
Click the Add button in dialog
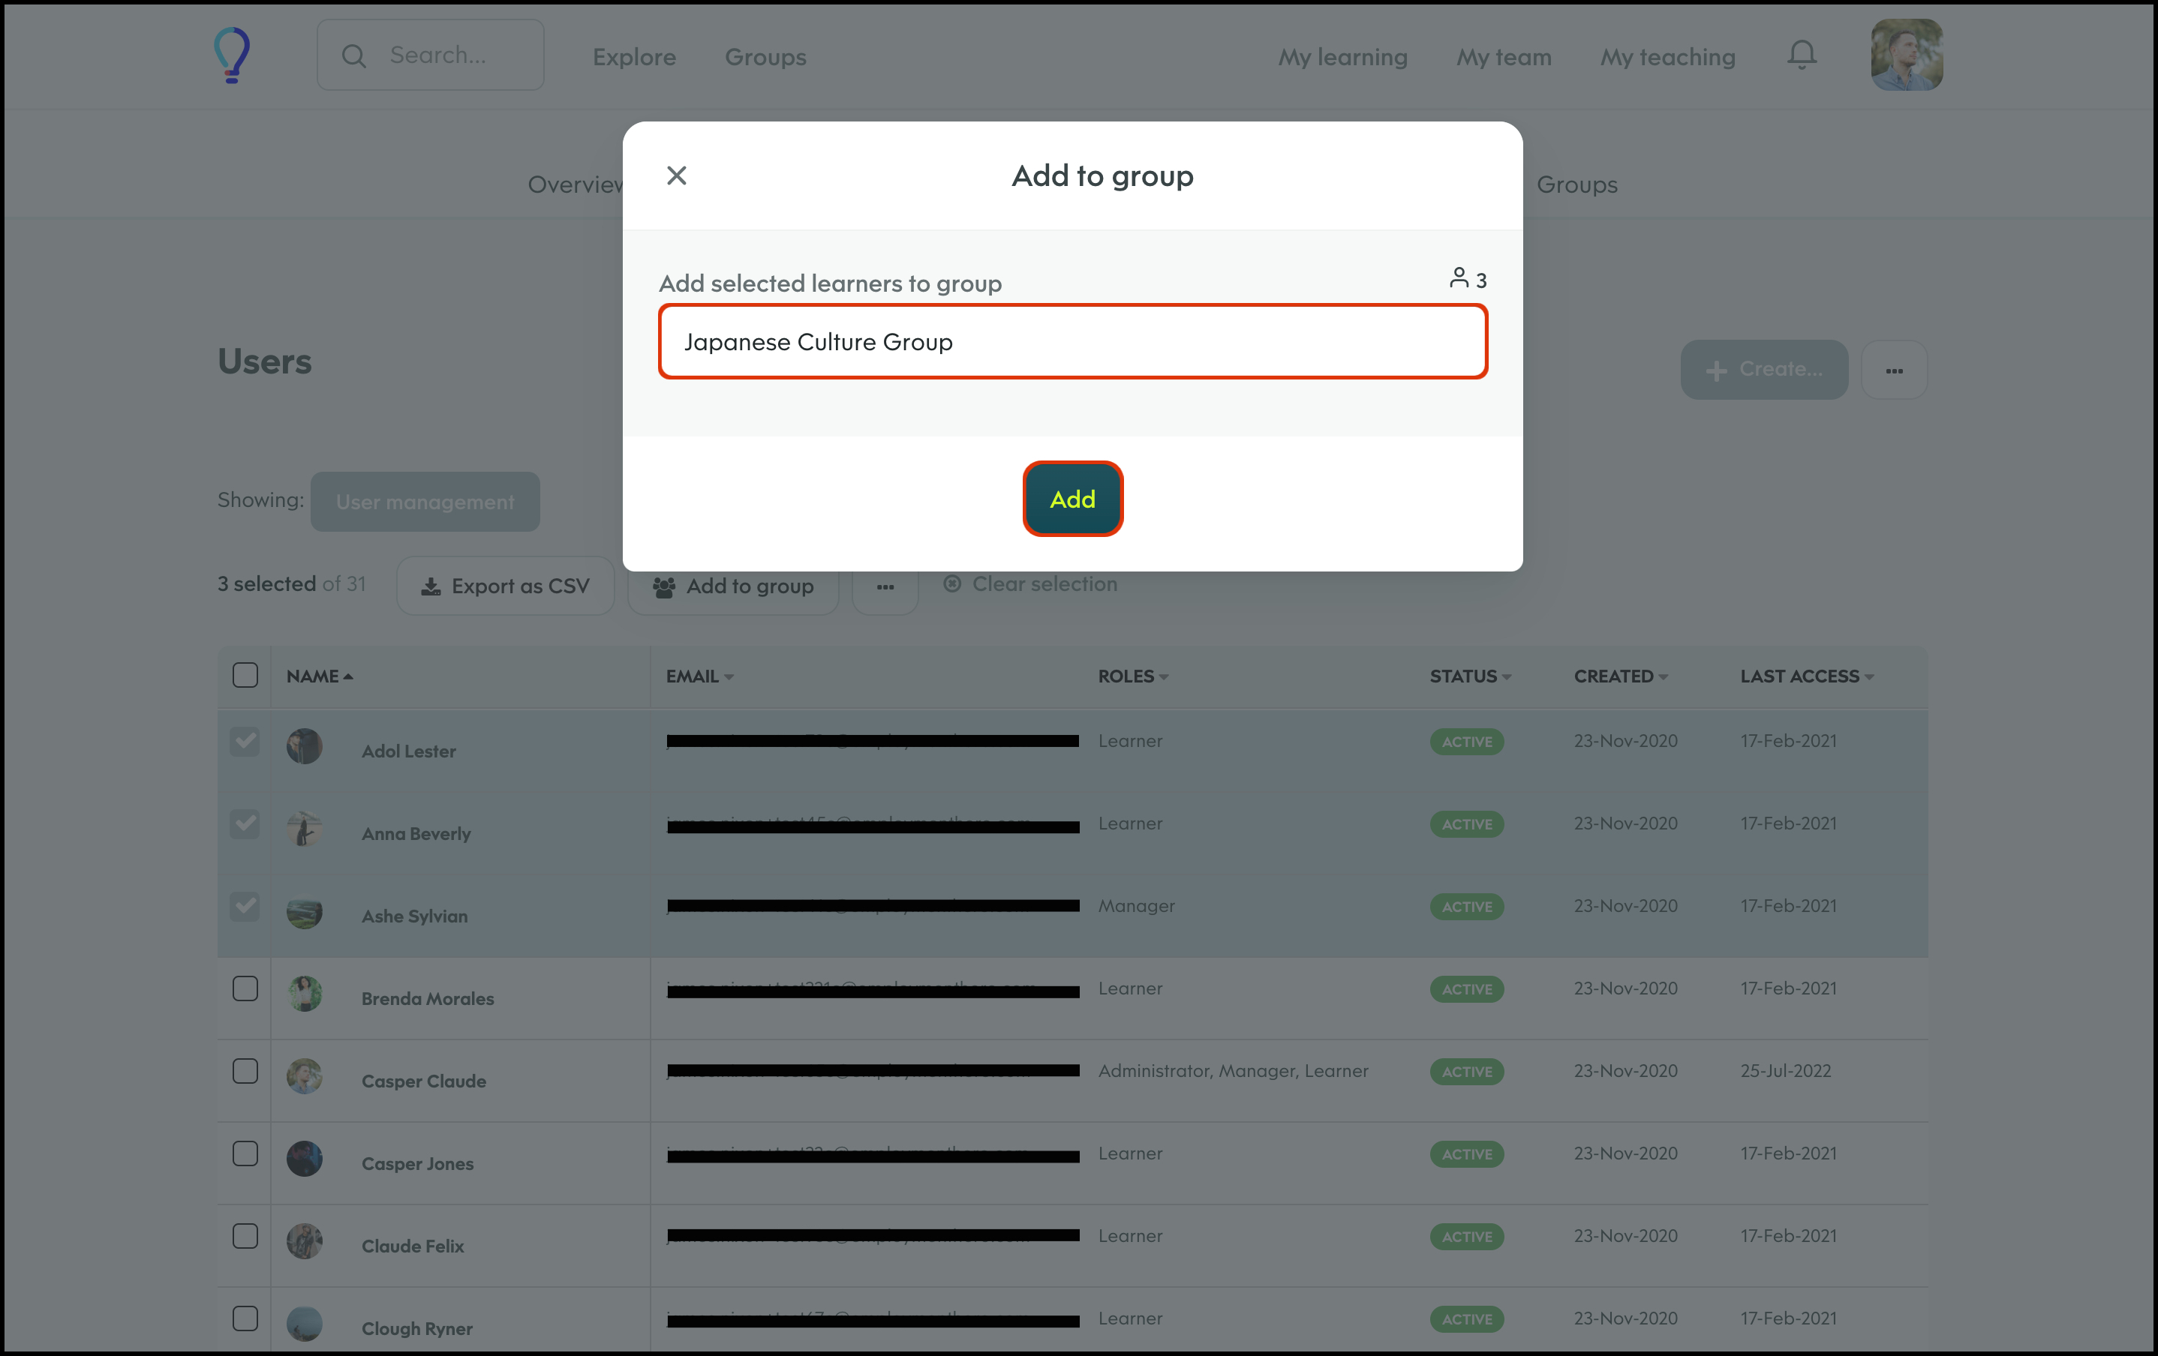point(1073,499)
